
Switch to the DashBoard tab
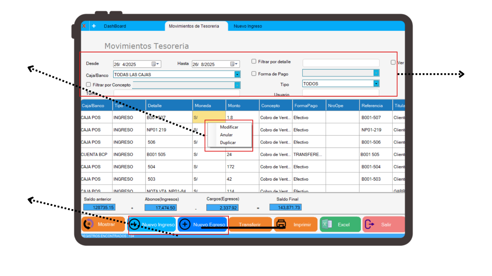(115, 26)
